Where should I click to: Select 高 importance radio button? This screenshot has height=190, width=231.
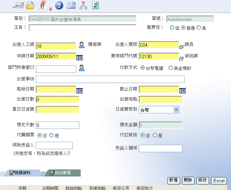tap(199, 28)
